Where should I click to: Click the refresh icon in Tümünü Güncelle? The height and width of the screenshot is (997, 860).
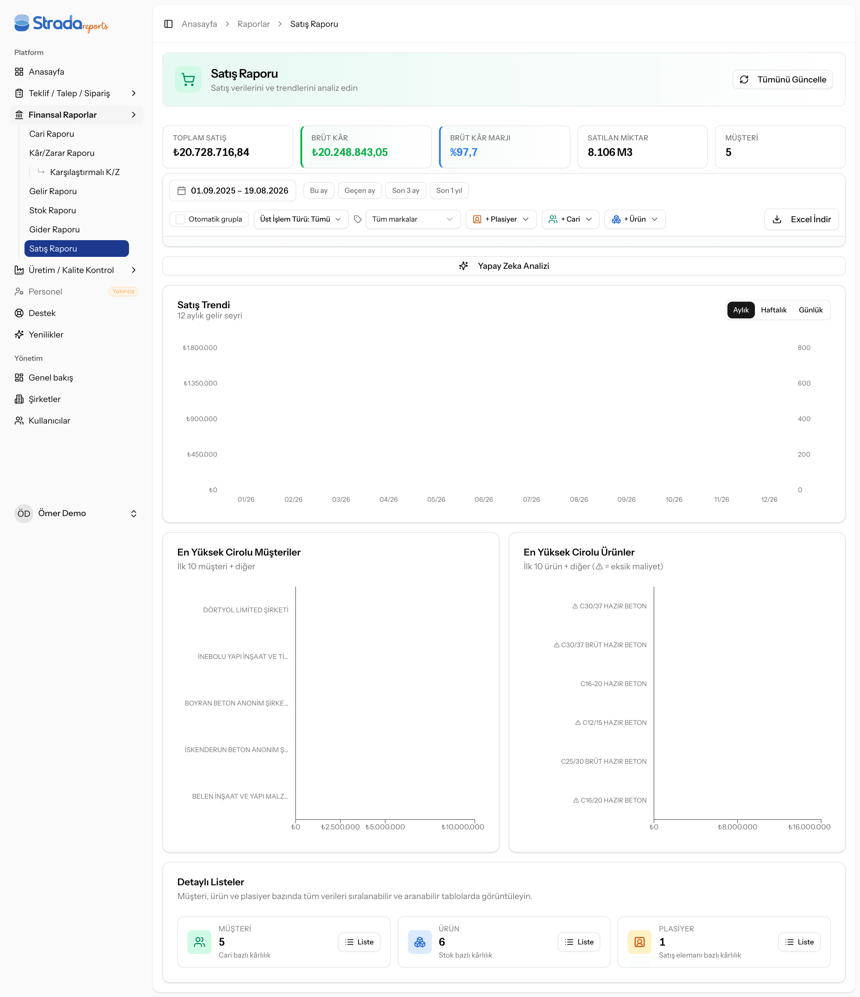point(744,79)
